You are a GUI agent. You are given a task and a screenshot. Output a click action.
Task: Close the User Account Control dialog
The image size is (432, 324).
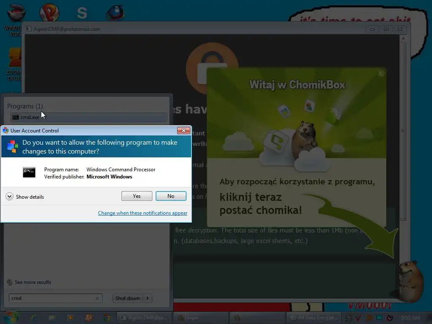pyautogui.click(x=184, y=131)
